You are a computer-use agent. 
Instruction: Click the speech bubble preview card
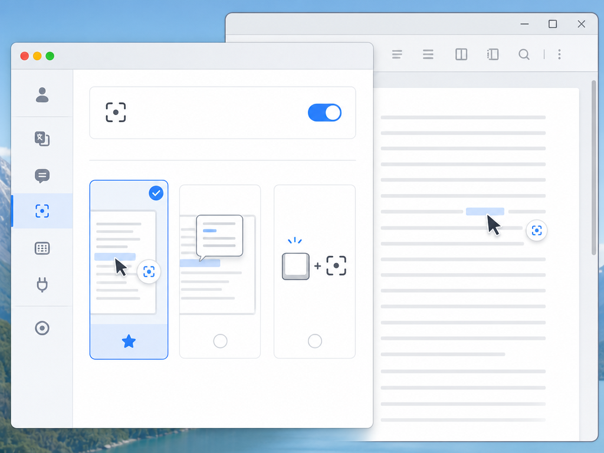coord(220,271)
